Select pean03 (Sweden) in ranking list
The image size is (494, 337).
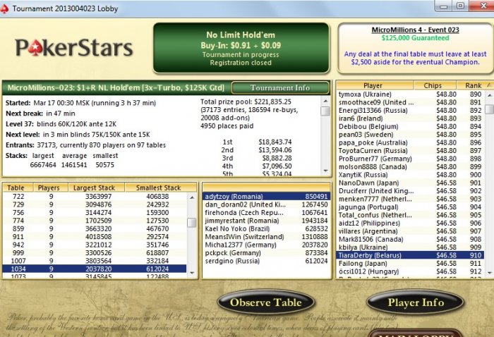[x=411, y=135]
